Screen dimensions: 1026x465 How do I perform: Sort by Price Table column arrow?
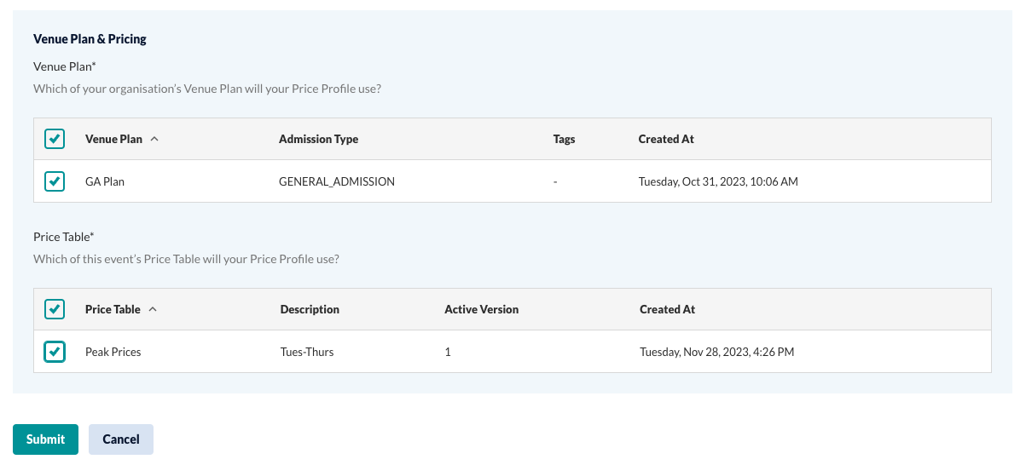pyautogui.click(x=153, y=309)
